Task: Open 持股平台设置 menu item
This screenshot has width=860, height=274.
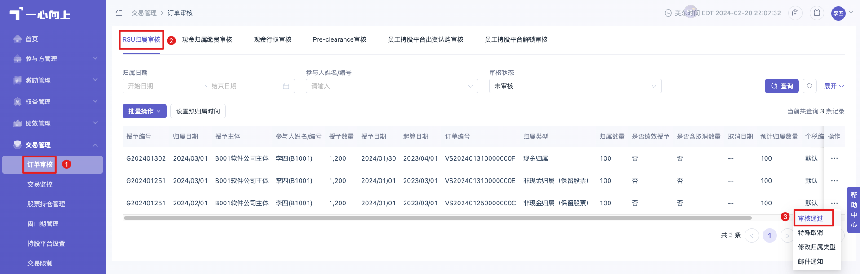Action: 46,244
